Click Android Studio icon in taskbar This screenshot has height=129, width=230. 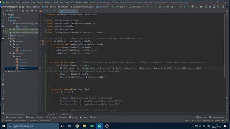pyautogui.click(x=99, y=126)
